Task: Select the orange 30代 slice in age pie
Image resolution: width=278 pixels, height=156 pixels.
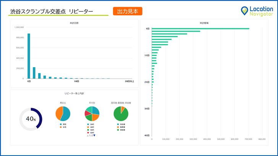Action: [95, 117]
